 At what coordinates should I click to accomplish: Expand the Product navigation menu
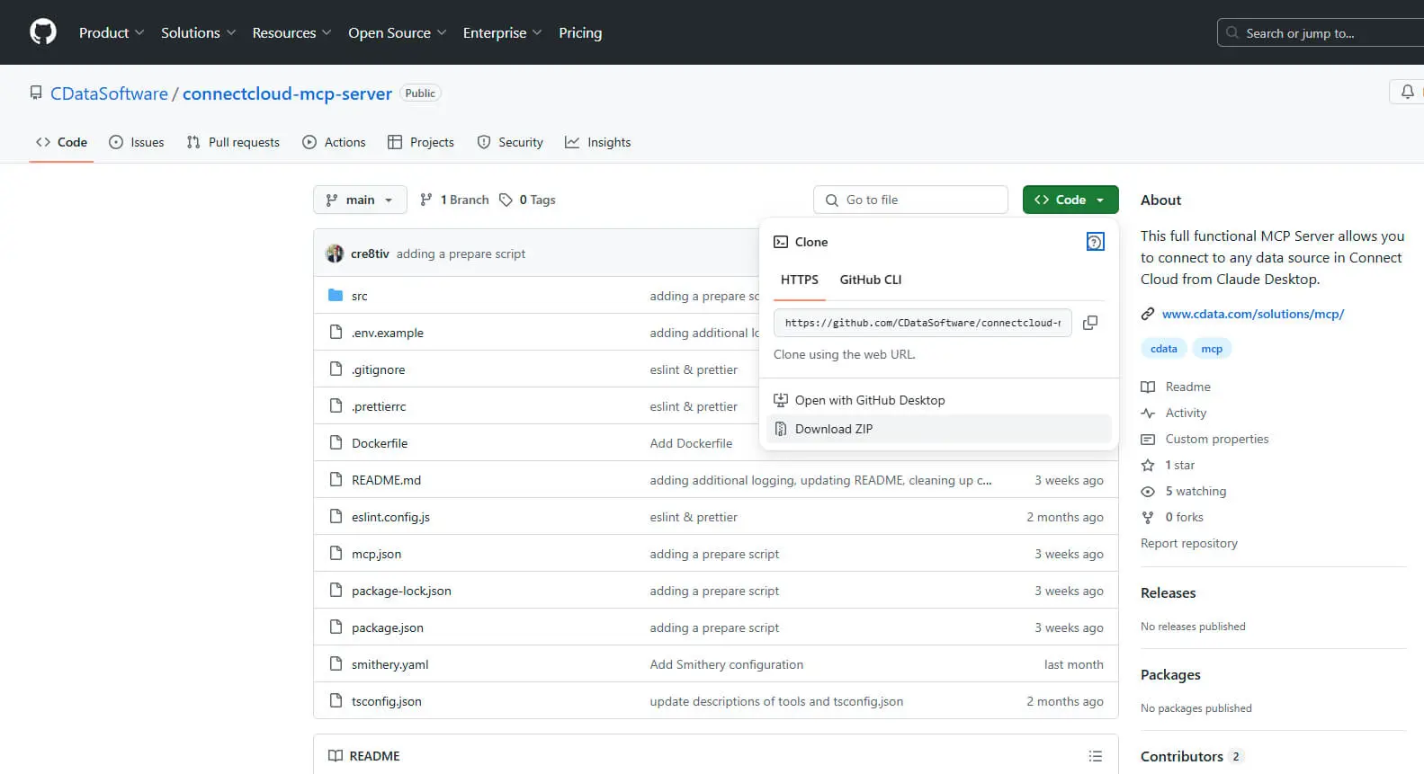[x=111, y=32]
